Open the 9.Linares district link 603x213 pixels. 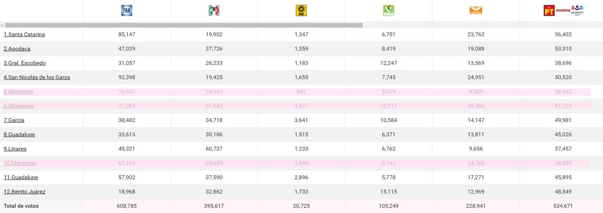click(15, 149)
